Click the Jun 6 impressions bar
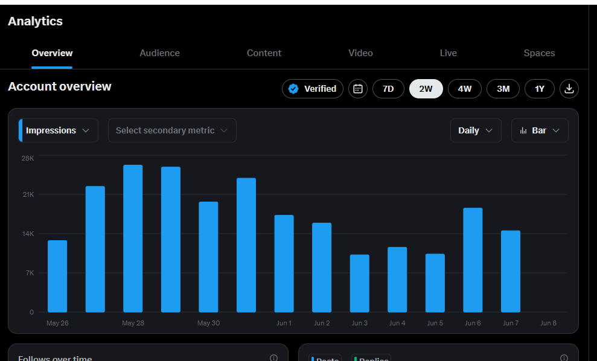This screenshot has height=361, width=597. tap(473, 260)
